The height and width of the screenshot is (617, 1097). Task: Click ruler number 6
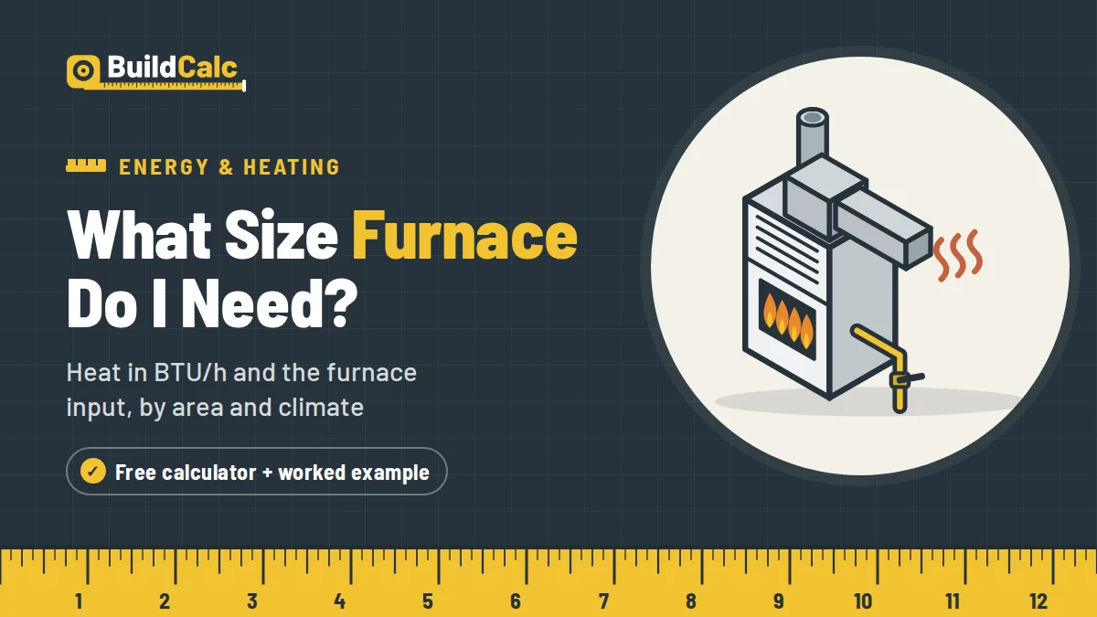(x=516, y=601)
